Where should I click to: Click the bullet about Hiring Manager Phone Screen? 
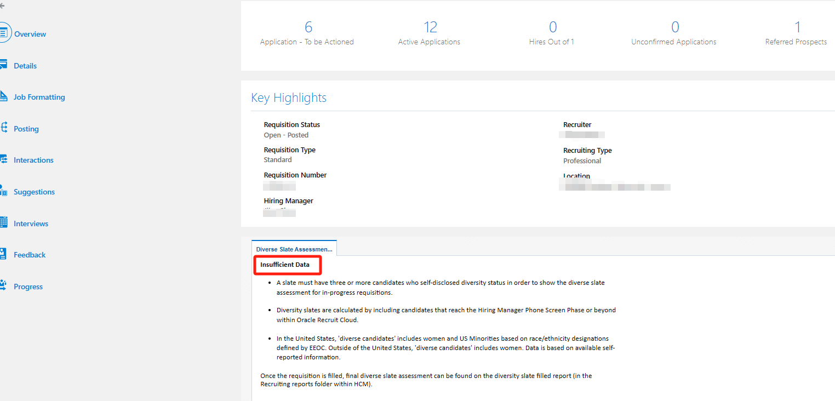coord(446,314)
